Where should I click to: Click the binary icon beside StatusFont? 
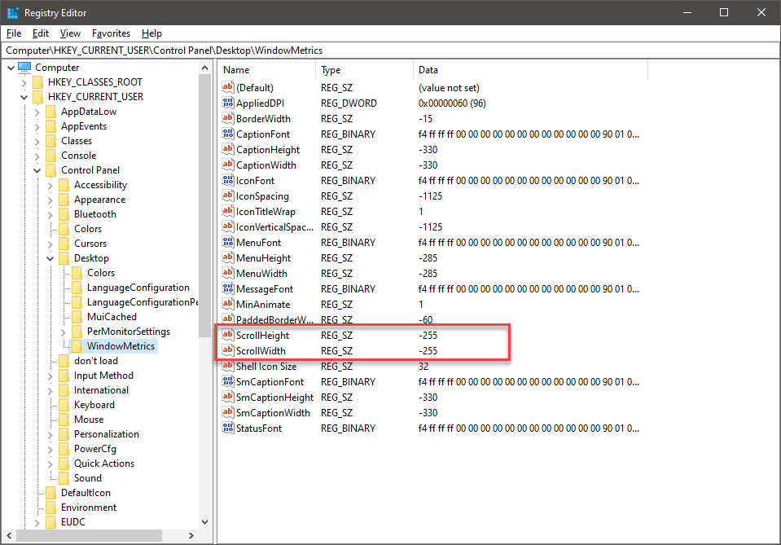pyautogui.click(x=229, y=428)
